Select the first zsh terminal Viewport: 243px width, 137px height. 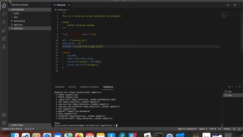click(233, 92)
